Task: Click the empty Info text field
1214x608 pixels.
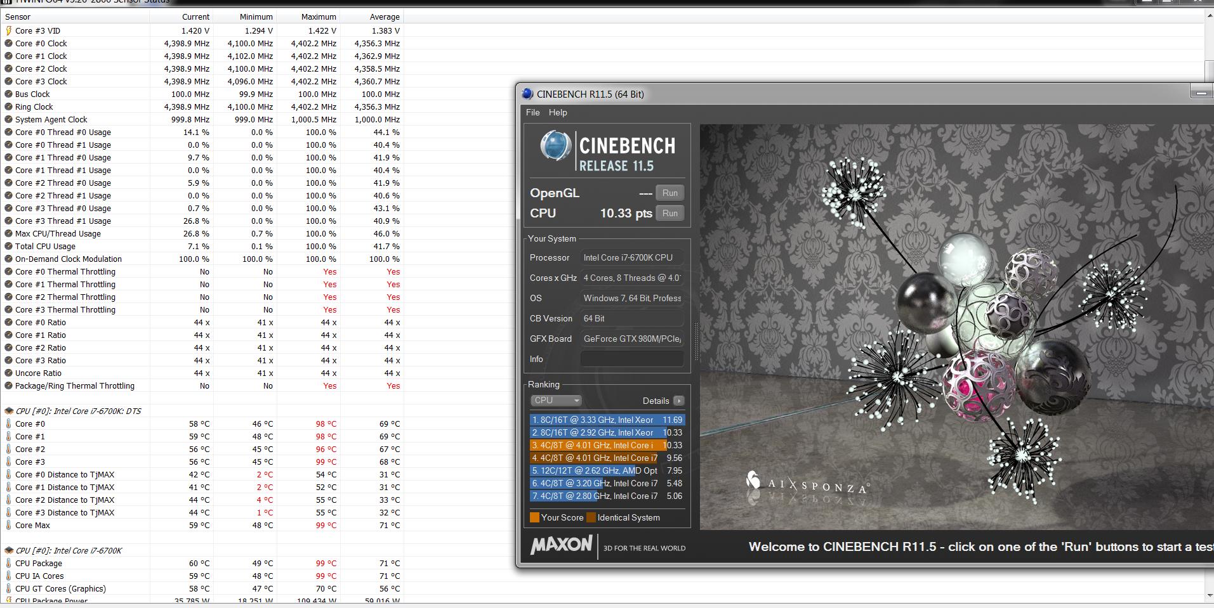Action: pyautogui.click(x=632, y=359)
